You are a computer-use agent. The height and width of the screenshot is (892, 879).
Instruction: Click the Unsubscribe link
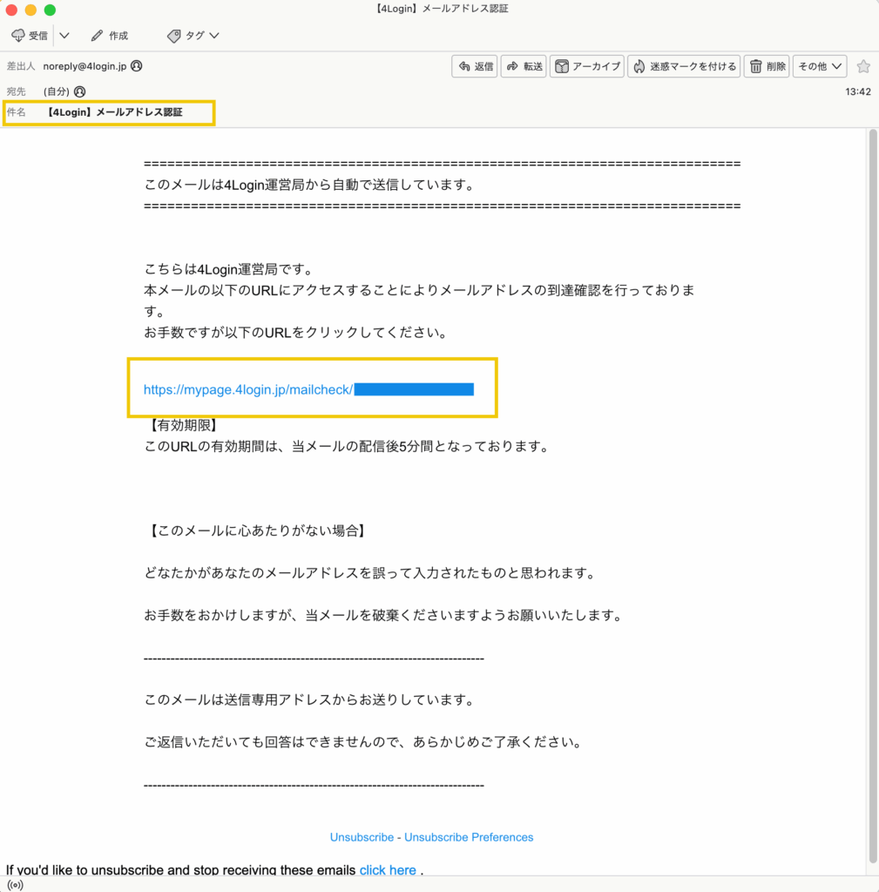click(362, 837)
